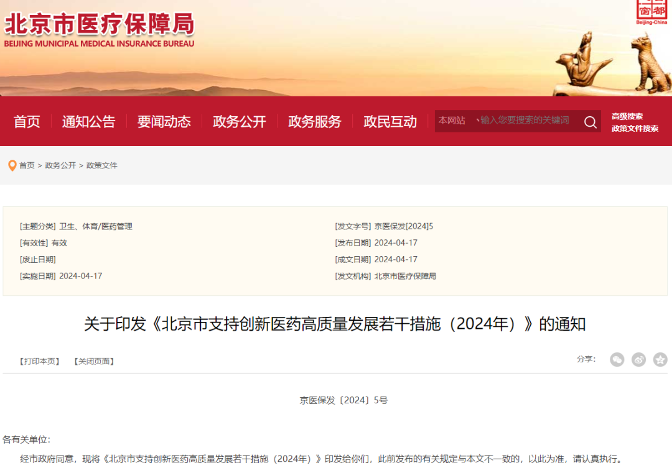This screenshot has height=468, width=672.
Task: Click the 首都之窗 Beijing-China logo
Action: [x=651, y=12]
